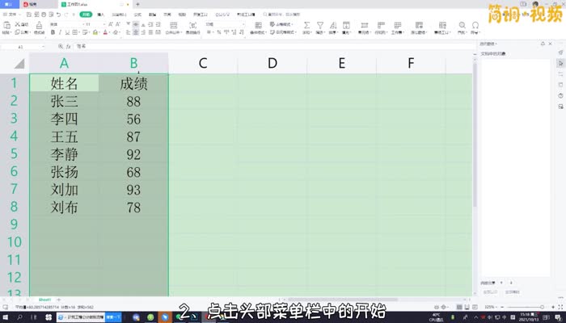This screenshot has width=566, height=323.
Task: Click the AutoSum (求和) icon
Action: pos(307,25)
